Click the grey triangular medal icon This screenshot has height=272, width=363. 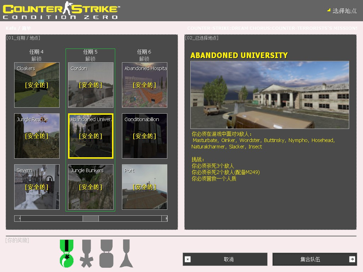[126, 254]
